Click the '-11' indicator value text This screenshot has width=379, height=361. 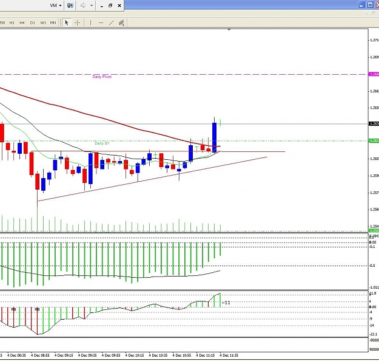(x=226, y=303)
